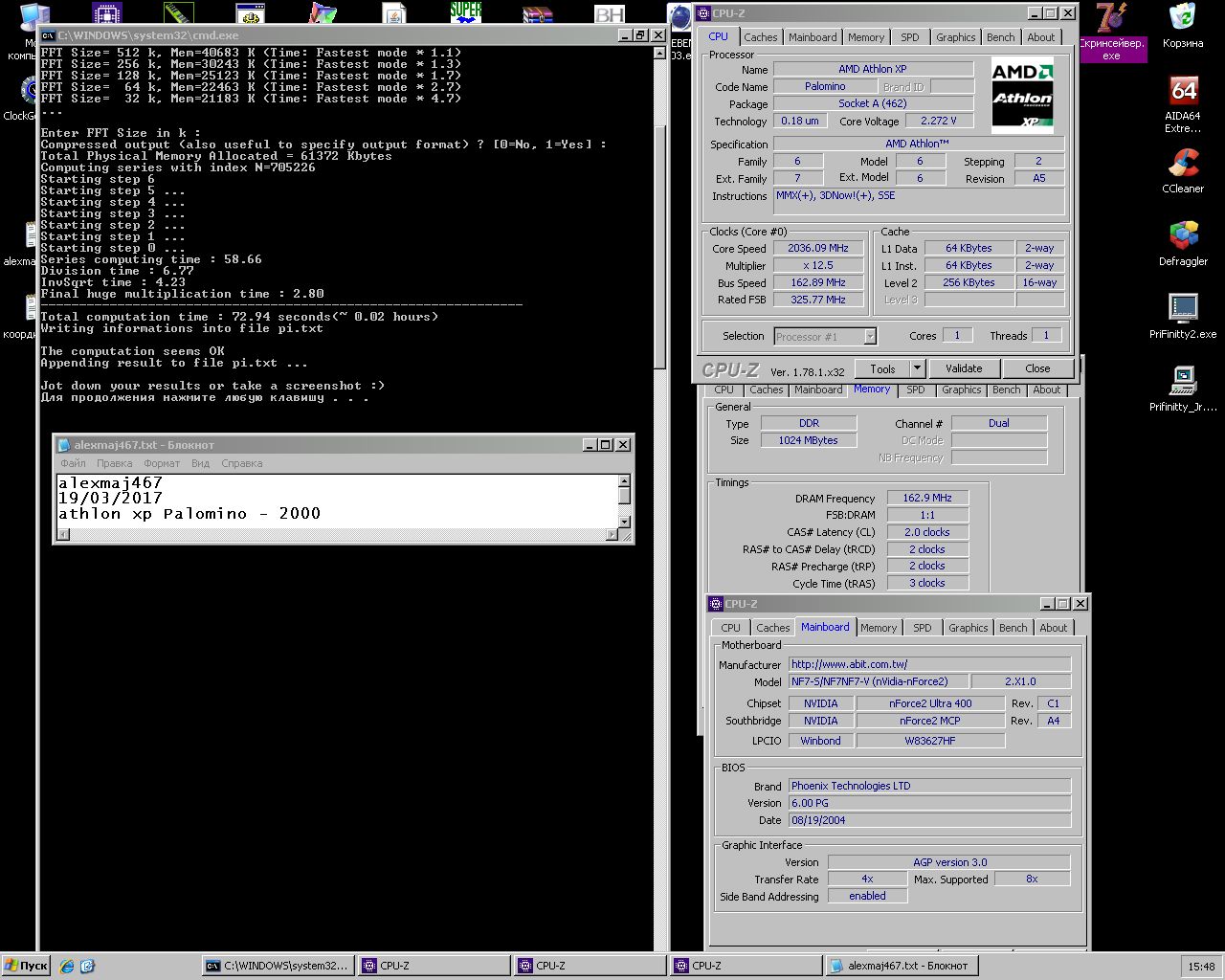Screen dimensions: 1225x980
Task: Activate cmd.exe taskbar button
Action: click(x=278, y=966)
